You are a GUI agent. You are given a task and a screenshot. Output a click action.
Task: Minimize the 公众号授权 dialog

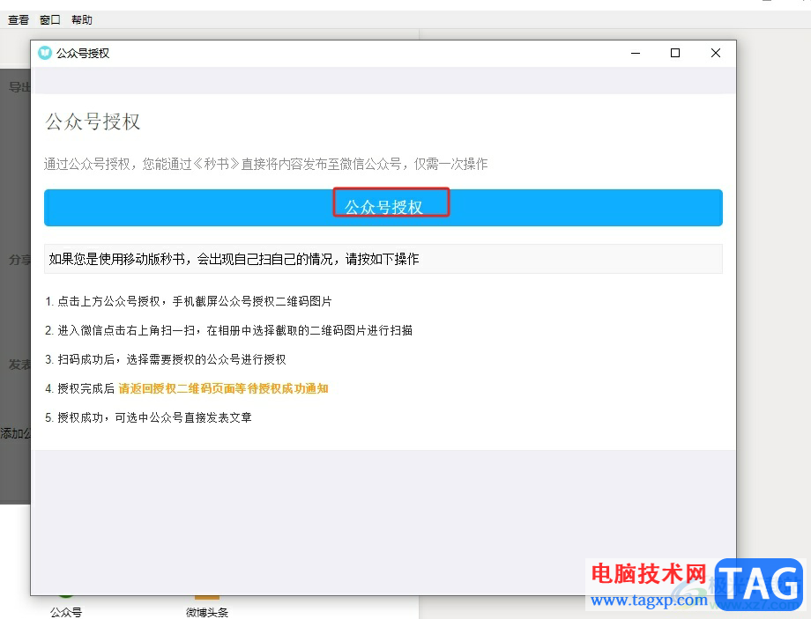pyautogui.click(x=636, y=53)
